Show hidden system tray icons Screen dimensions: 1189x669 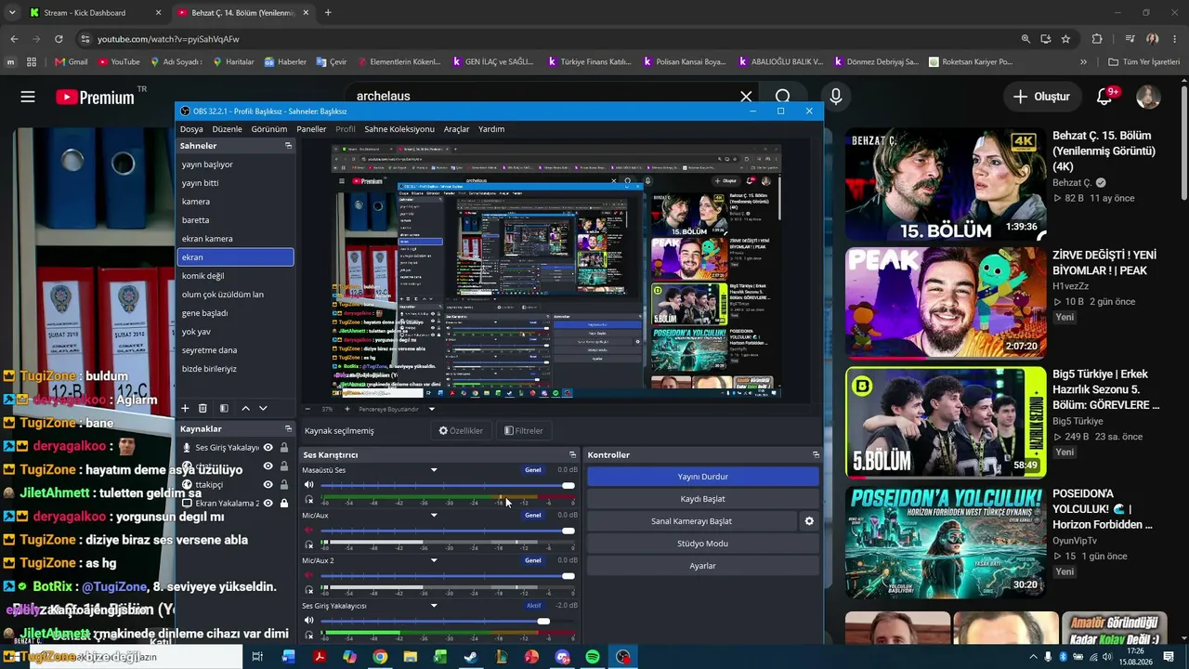[1032, 657]
